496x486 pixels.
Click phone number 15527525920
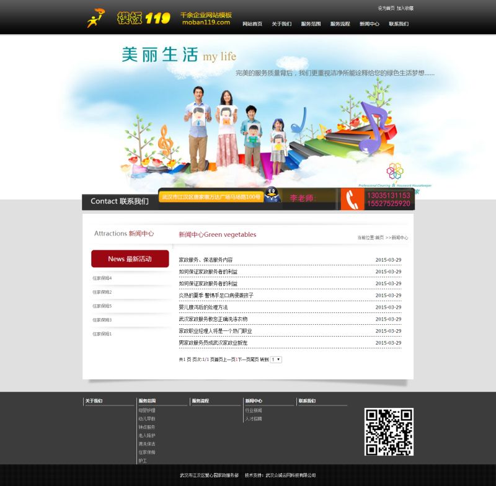[389, 203]
